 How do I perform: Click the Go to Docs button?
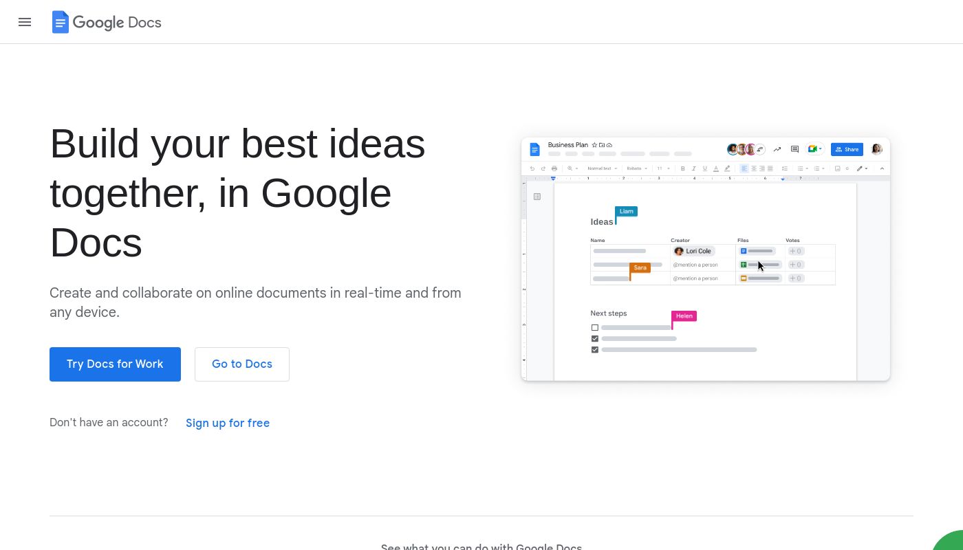[242, 364]
